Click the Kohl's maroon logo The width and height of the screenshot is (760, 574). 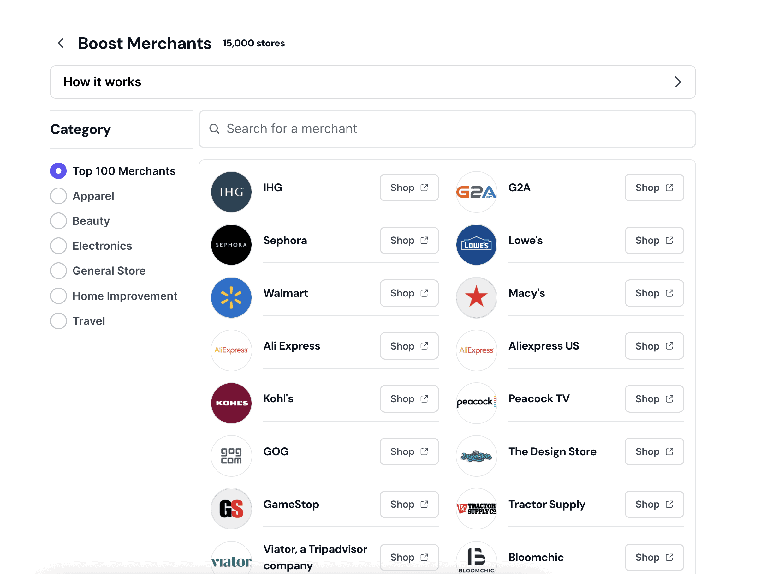(231, 403)
